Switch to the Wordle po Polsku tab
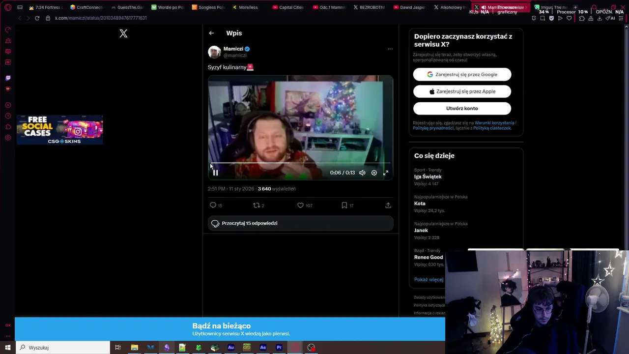 [167, 7]
